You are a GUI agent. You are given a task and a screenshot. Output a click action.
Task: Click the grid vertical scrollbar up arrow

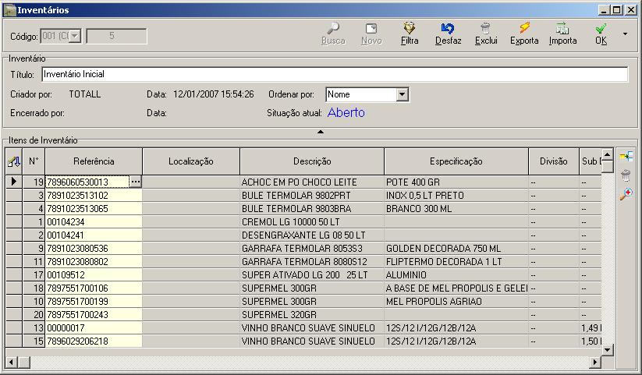click(x=607, y=154)
